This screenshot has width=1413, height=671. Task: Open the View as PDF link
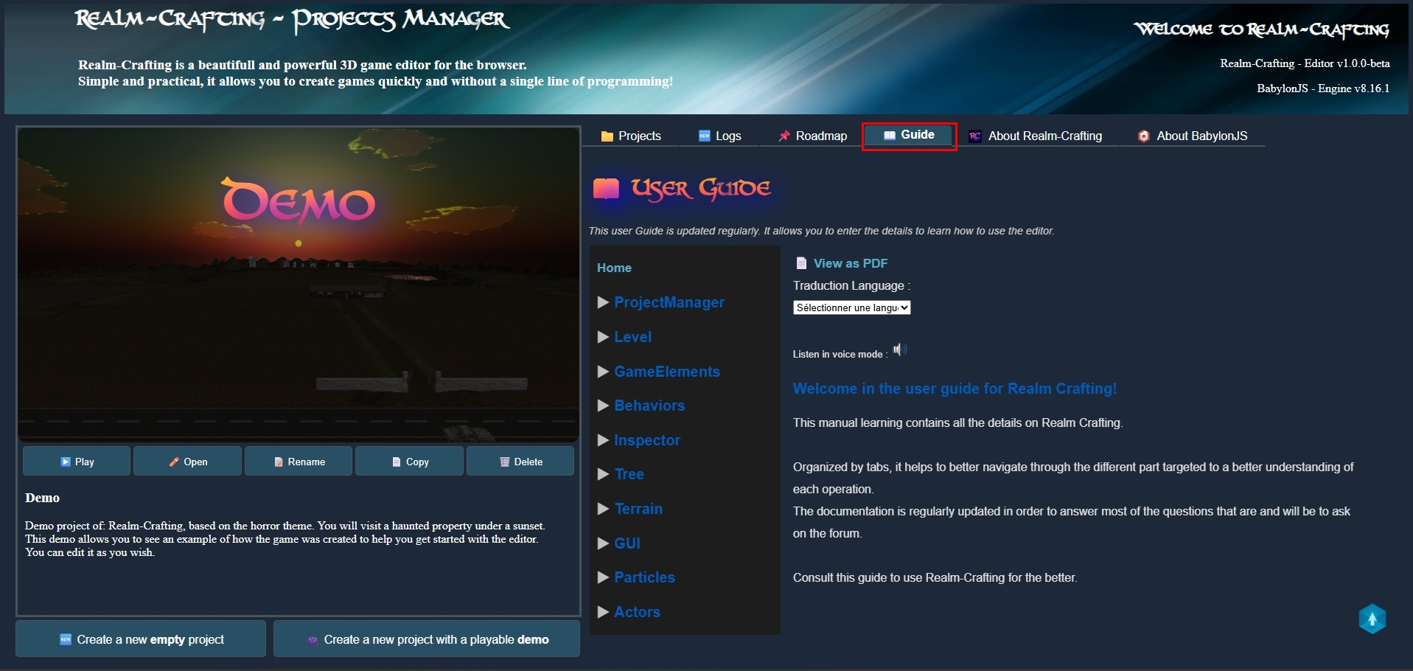(851, 263)
